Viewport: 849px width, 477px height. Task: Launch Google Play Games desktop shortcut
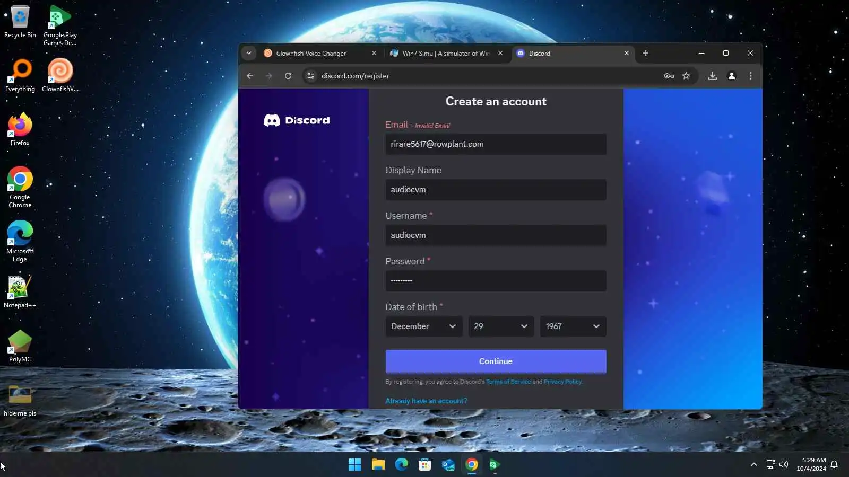tap(60, 25)
